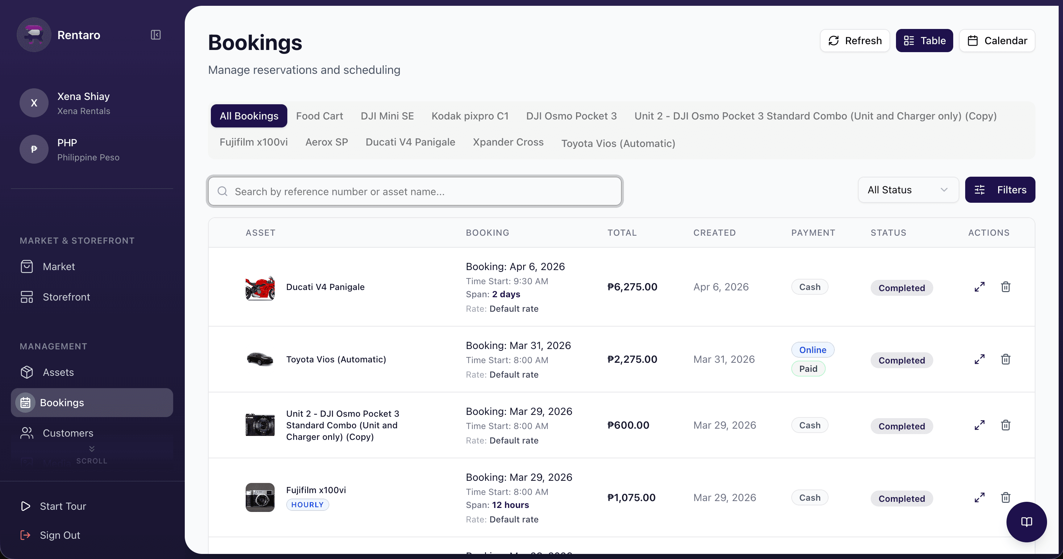
Task: Filter by Xpander Cross tab
Action: [x=508, y=142]
